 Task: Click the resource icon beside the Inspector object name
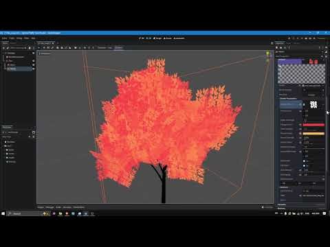pyautogui.click(x=276, y=52)
